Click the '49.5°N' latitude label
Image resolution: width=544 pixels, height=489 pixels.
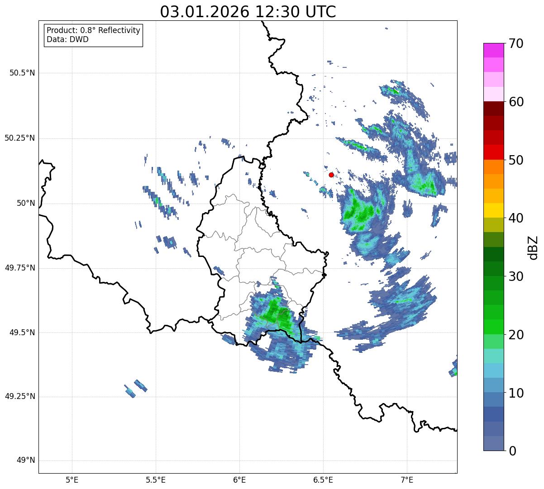[22, 332]
